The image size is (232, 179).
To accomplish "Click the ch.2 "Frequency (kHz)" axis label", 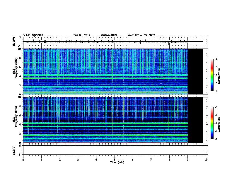I will click(16, 116).
